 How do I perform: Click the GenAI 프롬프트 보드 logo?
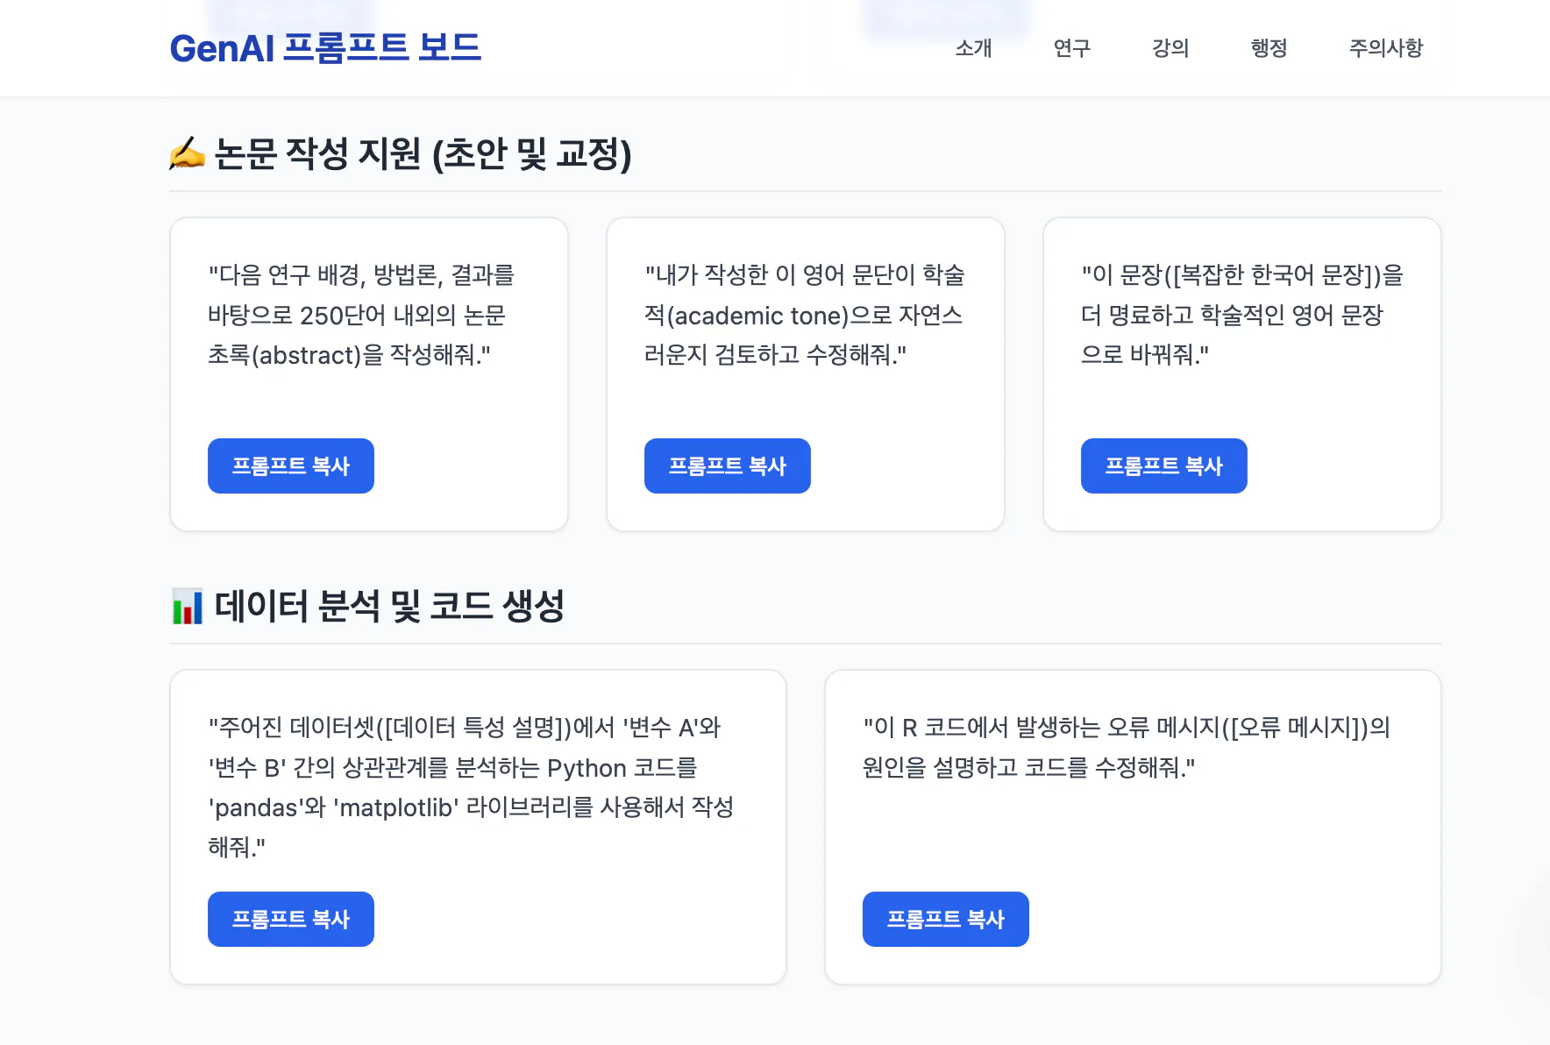click(325, 48)
